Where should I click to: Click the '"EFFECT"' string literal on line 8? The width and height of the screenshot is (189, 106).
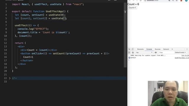click(x=40, y=29)
